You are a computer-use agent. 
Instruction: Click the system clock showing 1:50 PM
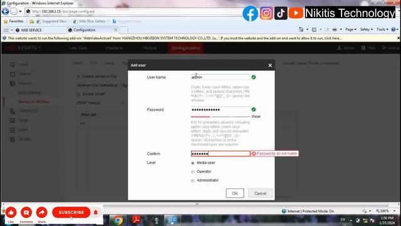(387, 220)
